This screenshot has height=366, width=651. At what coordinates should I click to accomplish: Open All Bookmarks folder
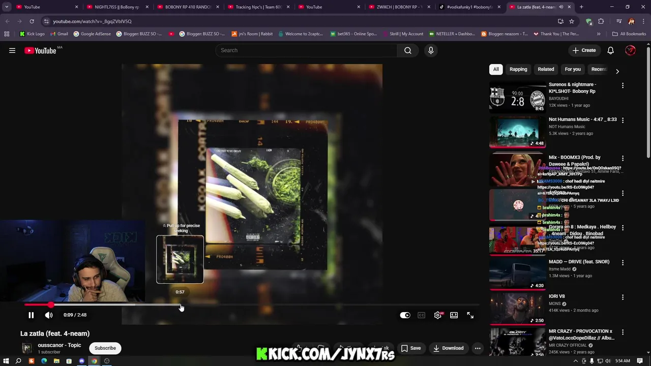coord(629,34)
